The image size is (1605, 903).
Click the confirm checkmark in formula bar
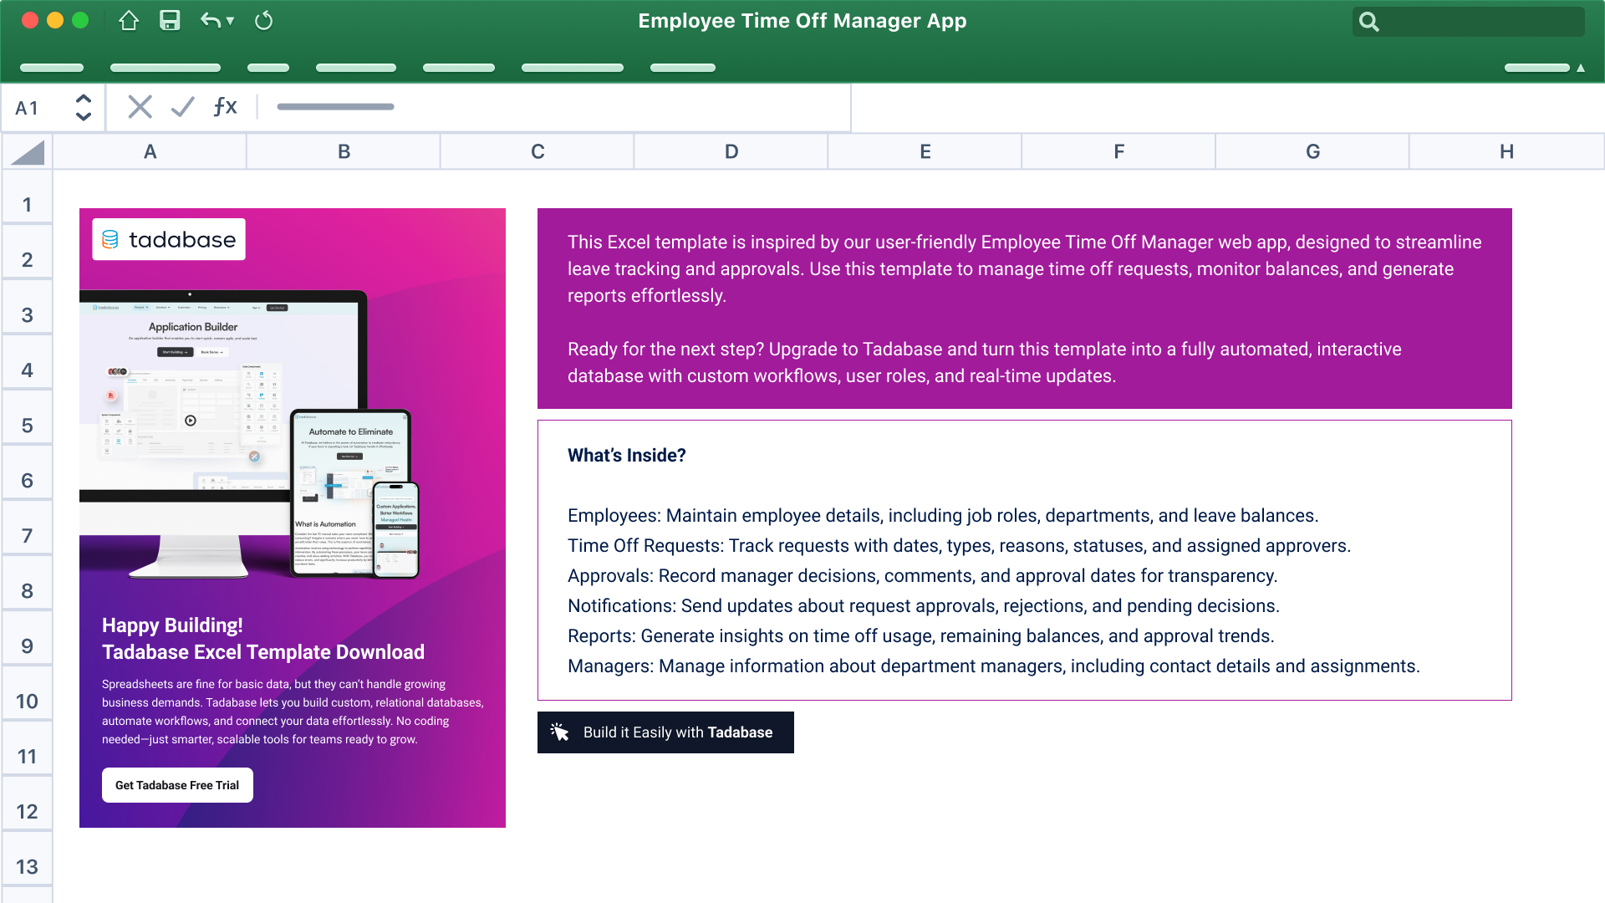(x=182, y=107)
